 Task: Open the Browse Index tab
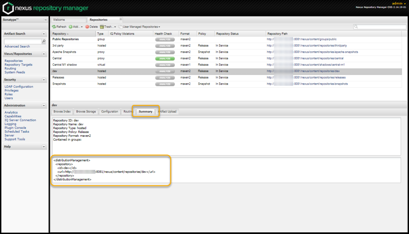62,111
